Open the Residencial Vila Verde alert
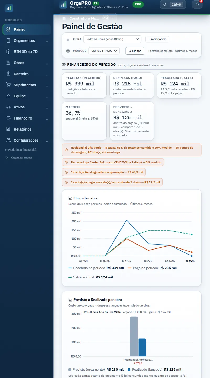The height and width of the screenshot is (378, 210). tap(132, 150)
